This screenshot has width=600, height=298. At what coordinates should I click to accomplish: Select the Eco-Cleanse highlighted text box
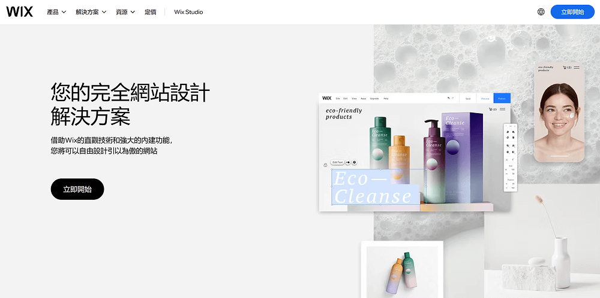pos(373,187)
